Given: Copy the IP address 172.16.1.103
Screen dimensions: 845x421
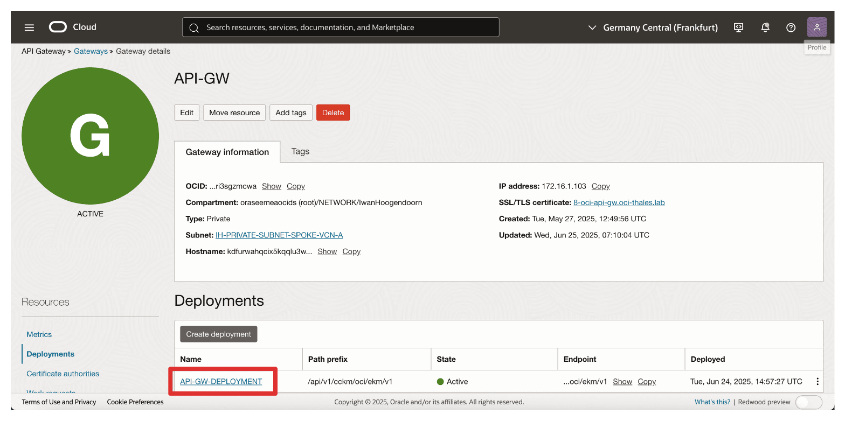Looking at the screenshot, I should [x=601, y=186].
